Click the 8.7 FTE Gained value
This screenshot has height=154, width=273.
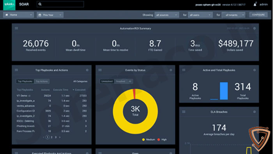(x=155, y=43)
